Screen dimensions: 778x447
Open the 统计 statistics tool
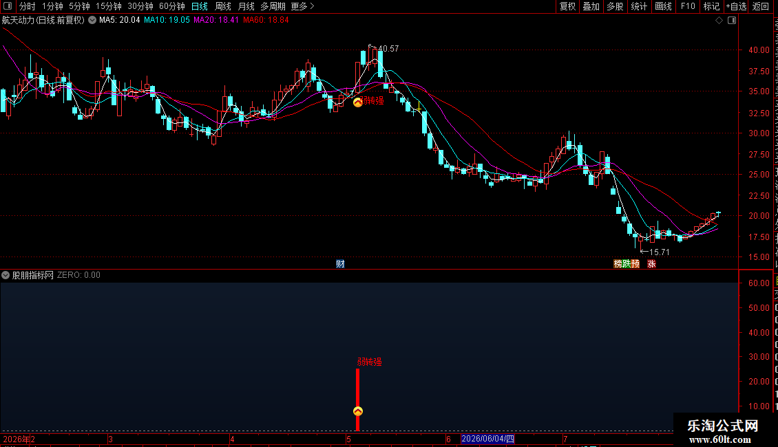[x=639, y=6]
